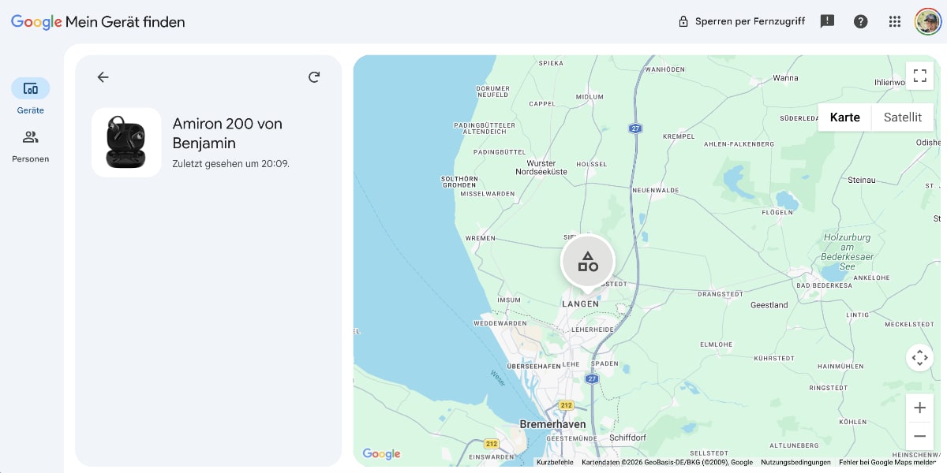Click the Amiron 200 von Benjamin name

tap(226, 132)
